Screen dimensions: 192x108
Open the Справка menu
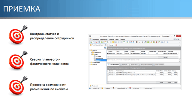(122, 39)
